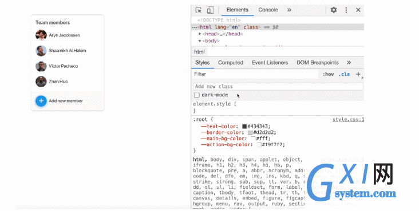Click the blue plus add member icon
The width and height of the screenshot is (419, 211).
[41, 101]
